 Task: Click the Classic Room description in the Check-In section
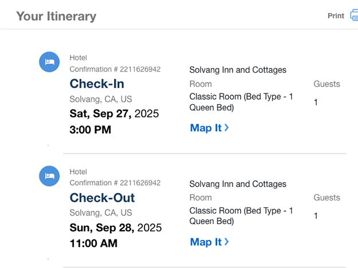pyautogui.click(x=241, y=102)
